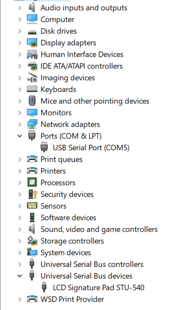The width and height of the screenshot is (170, 310).
Task: Click the Security devices key icon
Action: click(33, 194)
